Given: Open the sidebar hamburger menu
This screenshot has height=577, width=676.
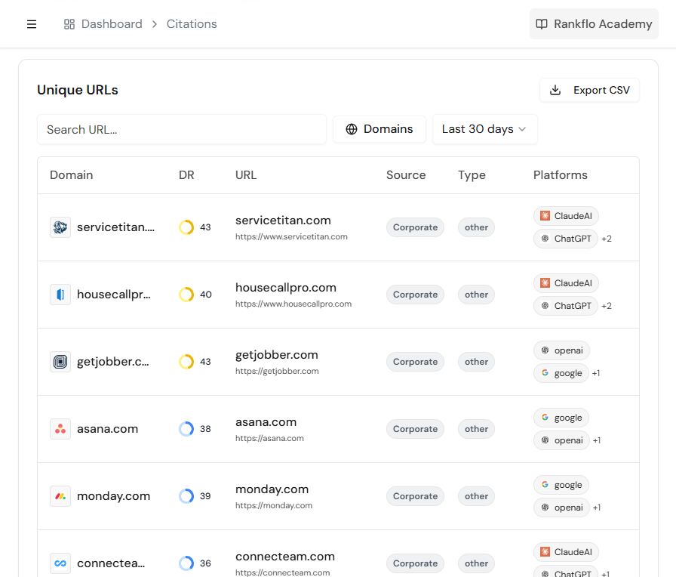Looking at the screenshot, I should (x=32, y=23).
